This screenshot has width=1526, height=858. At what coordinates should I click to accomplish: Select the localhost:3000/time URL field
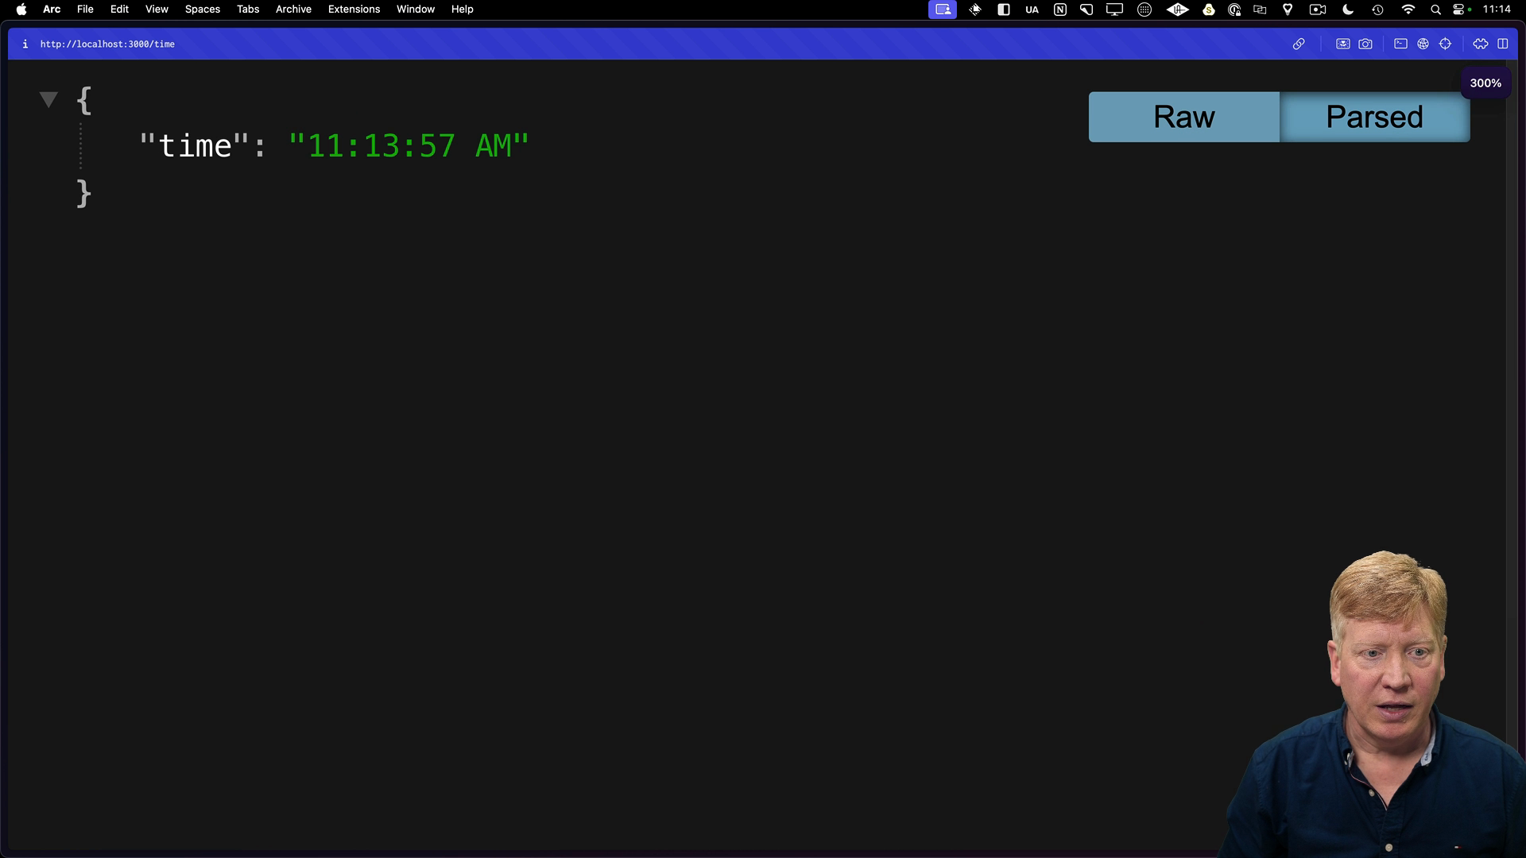click(x=107, y=44)
